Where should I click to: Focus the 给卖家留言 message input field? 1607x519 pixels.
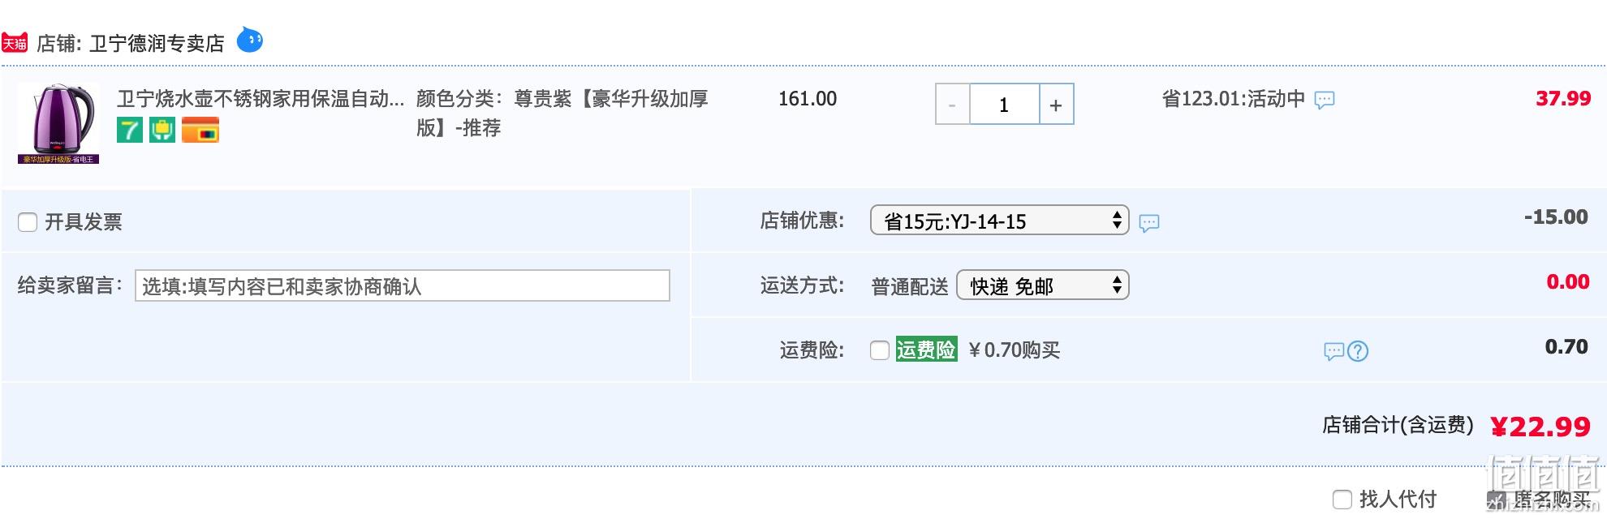(403, 285)
